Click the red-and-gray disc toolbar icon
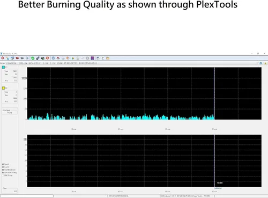Viewport: 268px width, 198px height. (x=58, y=58)
